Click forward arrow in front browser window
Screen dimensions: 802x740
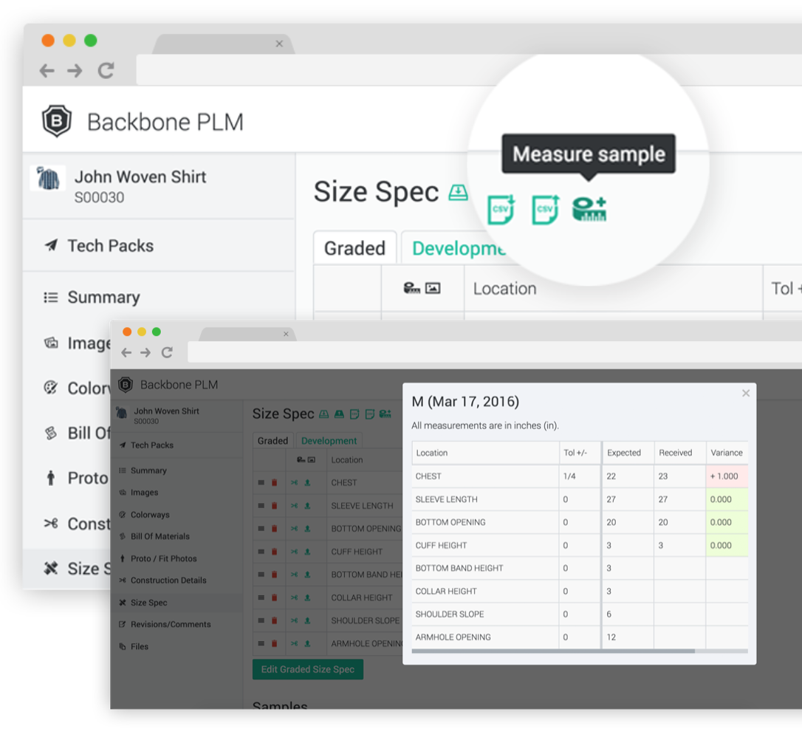[x=145, y=352]
